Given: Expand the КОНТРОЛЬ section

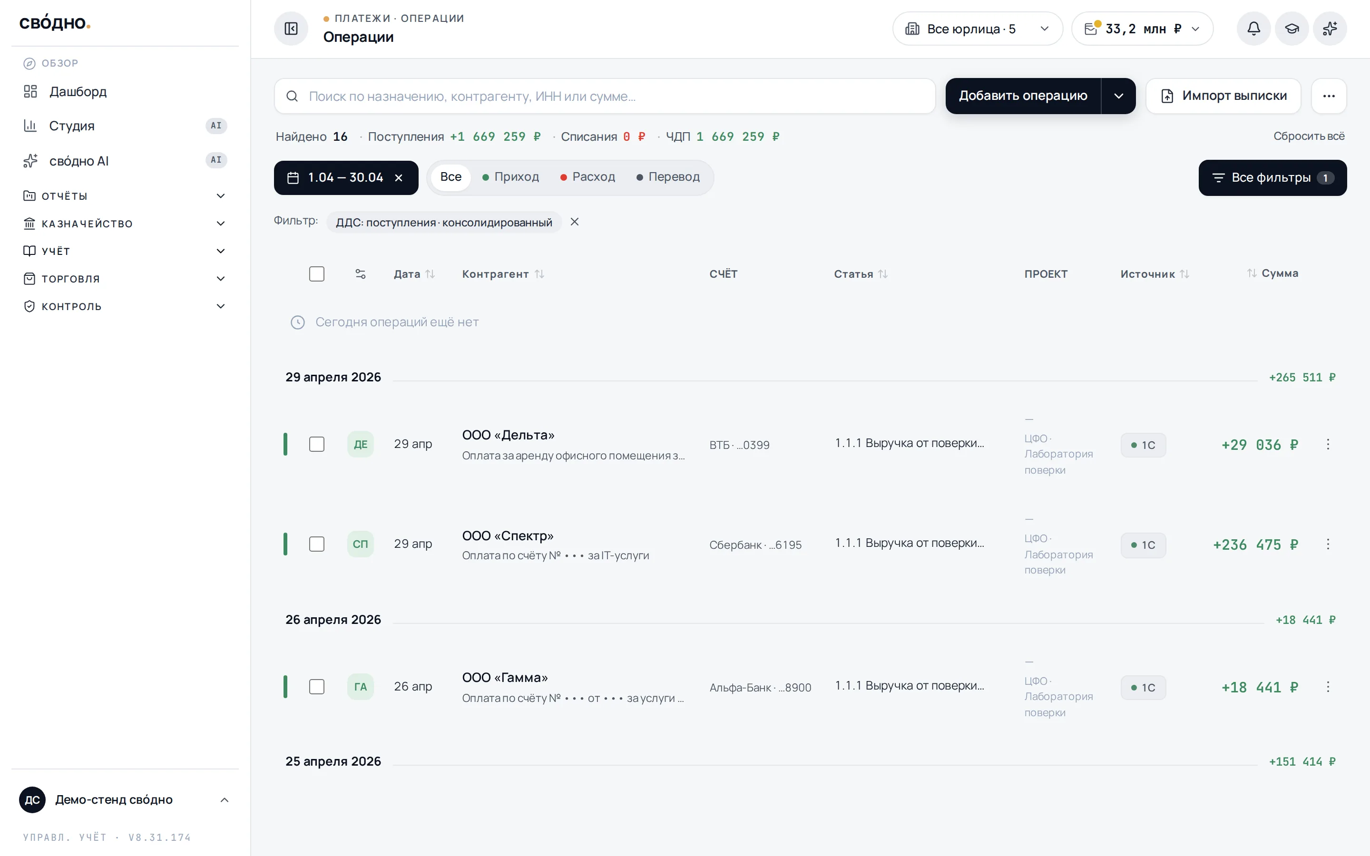Looking at the screenshot, I should coord(125,306).
